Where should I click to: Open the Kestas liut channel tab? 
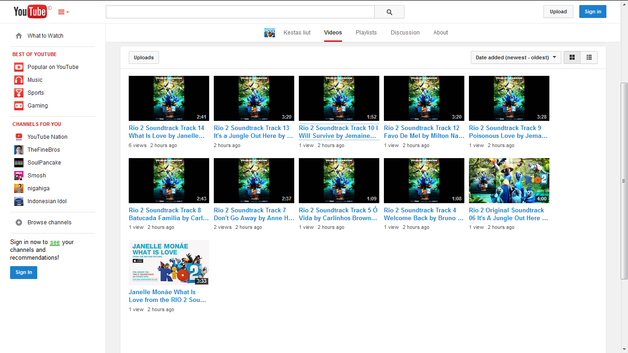coord(297,33)
